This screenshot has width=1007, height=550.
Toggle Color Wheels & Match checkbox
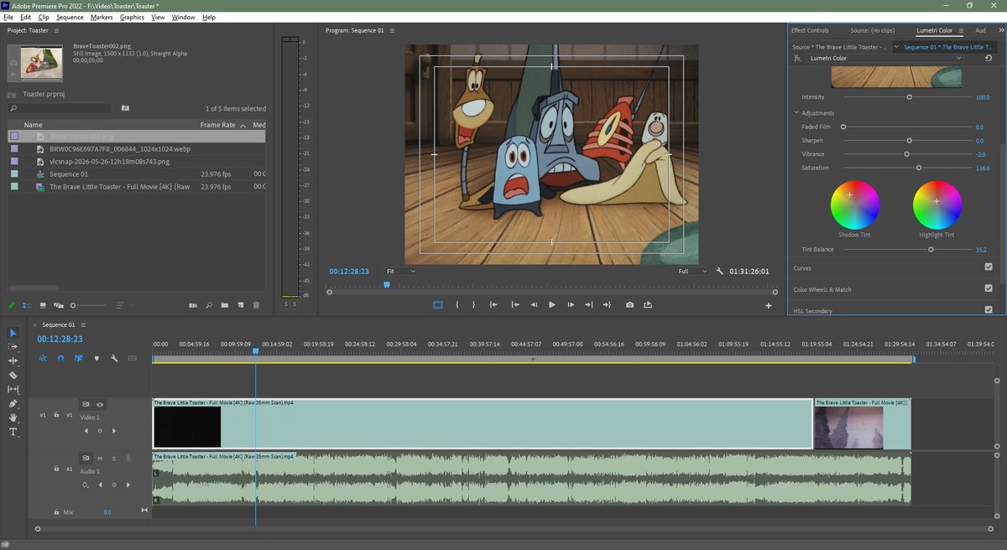(x=989, y=288)
